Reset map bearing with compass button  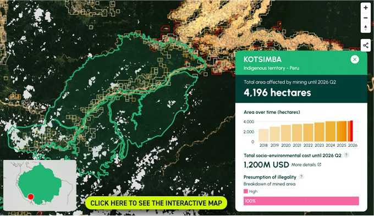pyautogui.click(x=366, y=28)
